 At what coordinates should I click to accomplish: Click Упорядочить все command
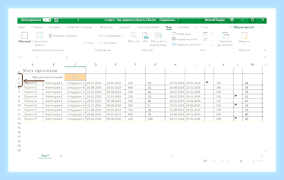(x=184, y=39)
